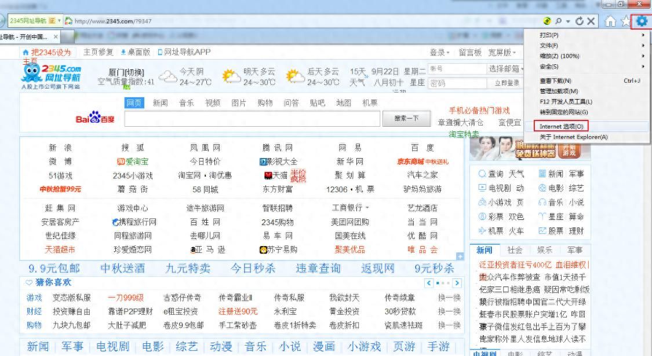Click the address bar search magnifier icon
Viewport: 652px width, 356px height.
pos(559,21)
